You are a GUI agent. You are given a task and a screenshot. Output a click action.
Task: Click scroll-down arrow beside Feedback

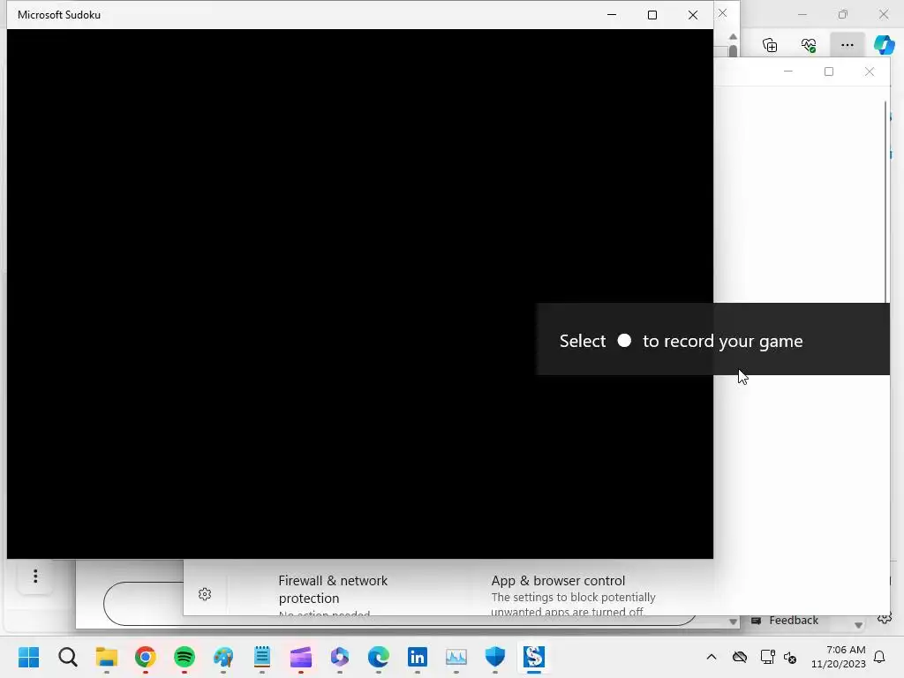point(858,625)
